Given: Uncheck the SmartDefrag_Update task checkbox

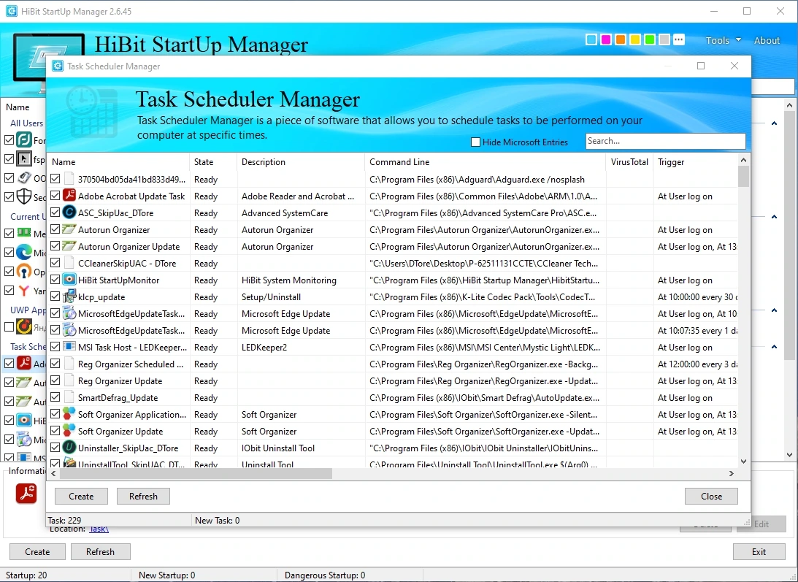Looking at the screenshot, I should click(55, 397).
